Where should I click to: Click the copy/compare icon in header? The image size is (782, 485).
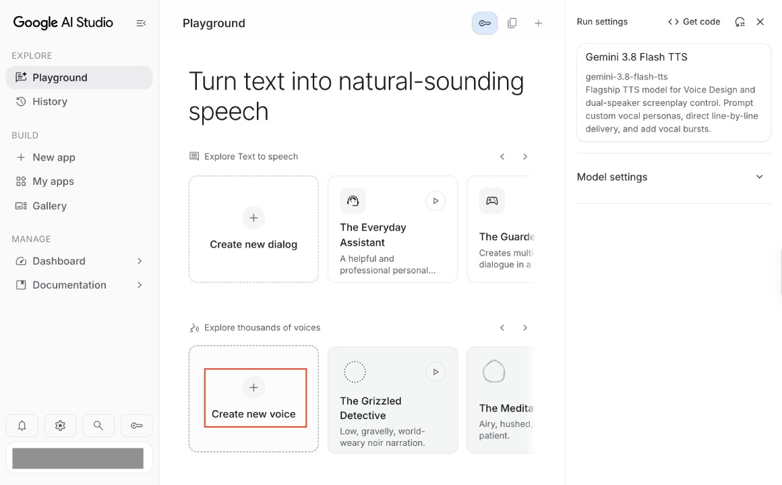pyautogui.click(x=512, y=23)
